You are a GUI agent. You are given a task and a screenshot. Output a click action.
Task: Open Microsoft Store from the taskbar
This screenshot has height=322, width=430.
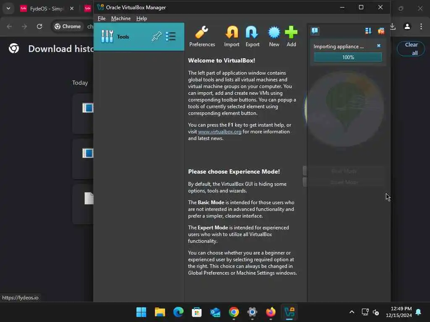tap(197, 312)
